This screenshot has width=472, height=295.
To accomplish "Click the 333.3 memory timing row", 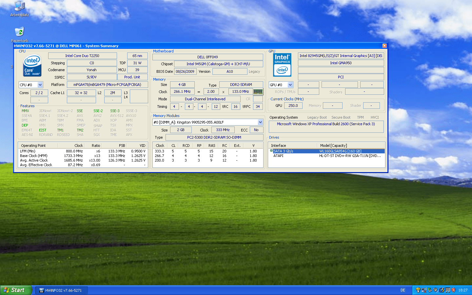I will 207,151.
